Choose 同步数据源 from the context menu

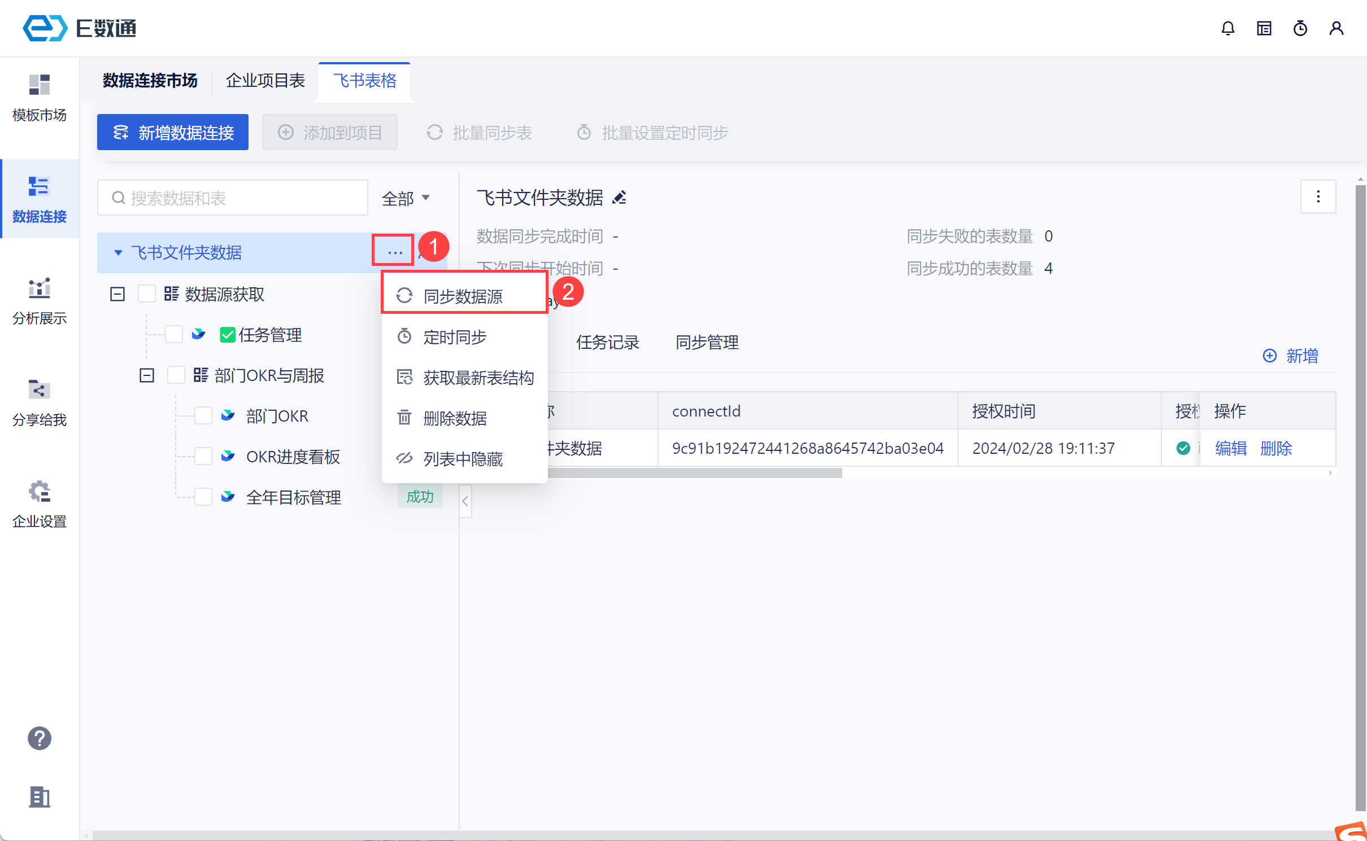pyautogui.click(x=463, y=296)
